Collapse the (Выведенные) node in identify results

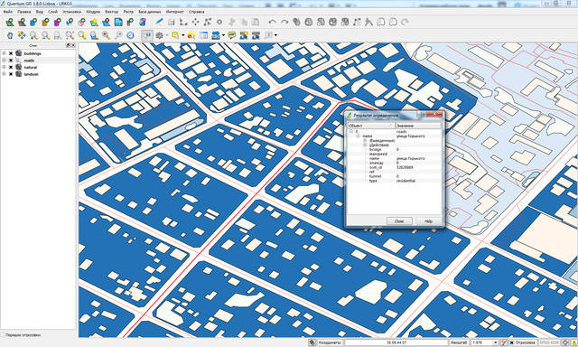click(x=365, y=140)
